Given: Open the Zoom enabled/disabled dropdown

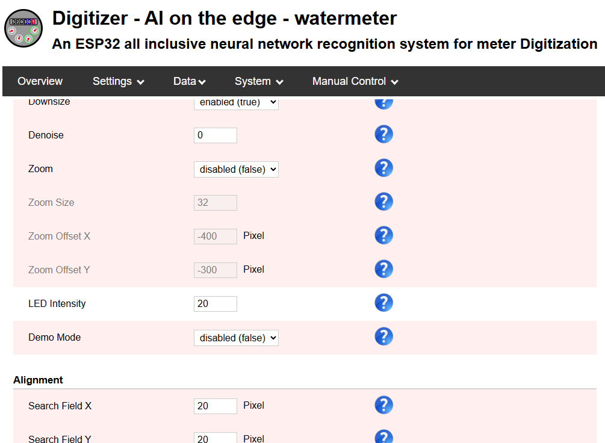Looking at the screenshot, I should [x=236, y=169].
